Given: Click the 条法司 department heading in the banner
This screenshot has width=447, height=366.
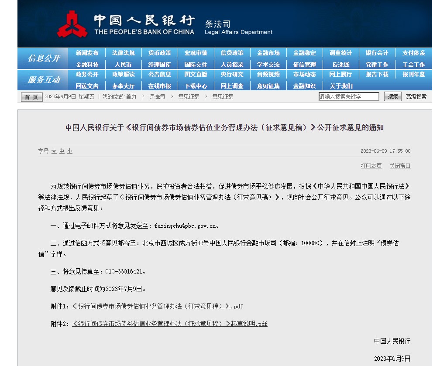Looking at the screenshot, I should tap(217, 24).
